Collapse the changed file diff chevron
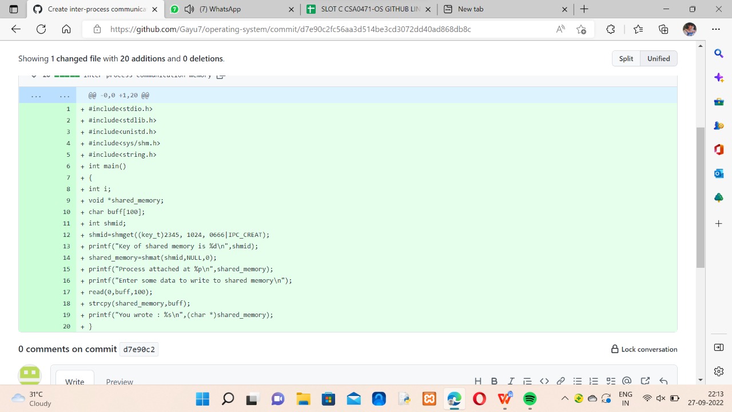Screen dimensions: 732x412 pos(34,76)
